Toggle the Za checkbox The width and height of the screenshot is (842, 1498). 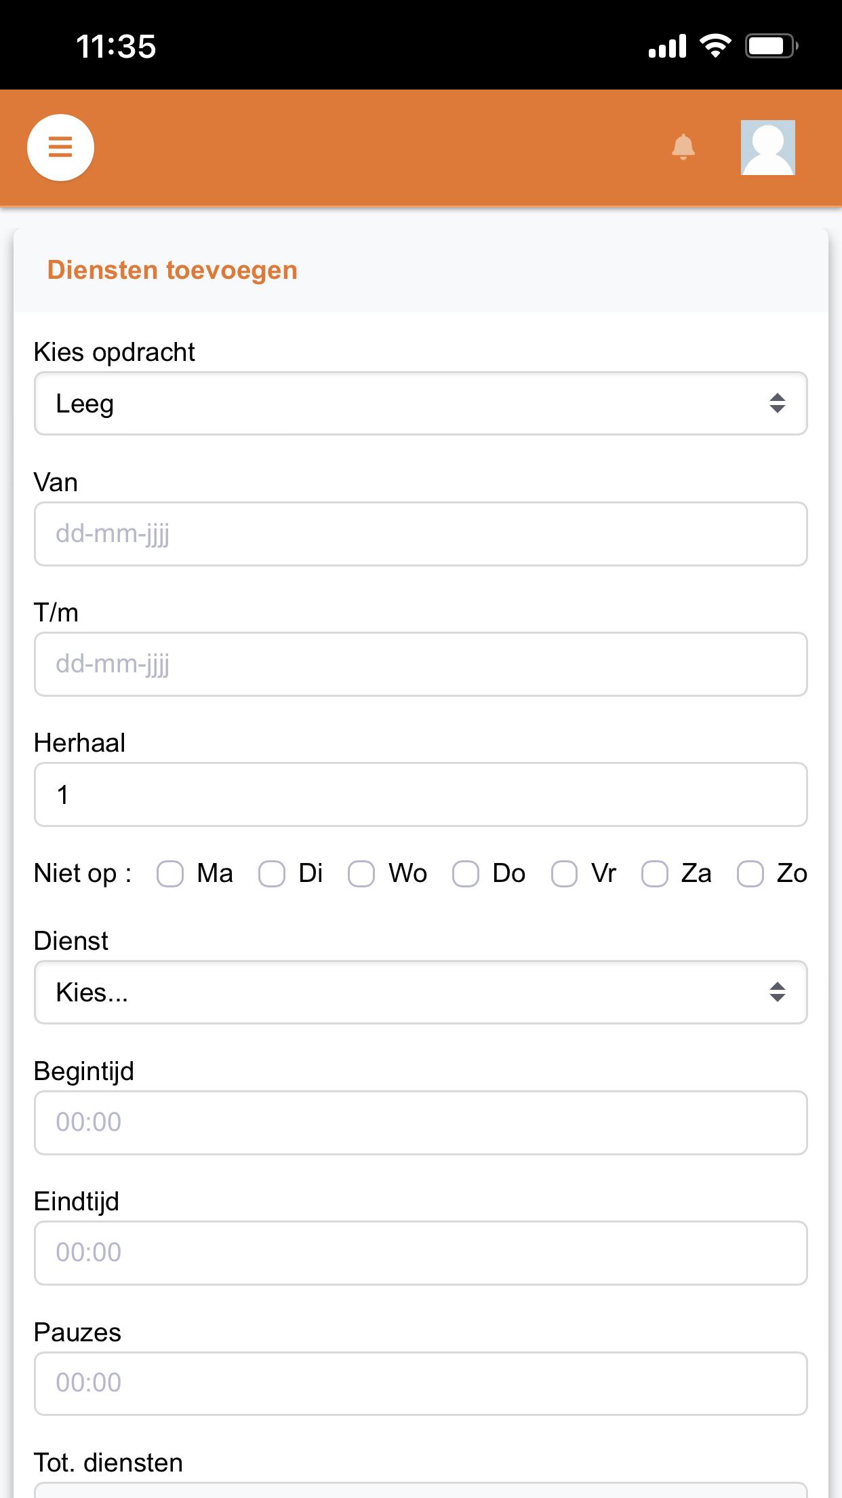click(x=655, y=874)
